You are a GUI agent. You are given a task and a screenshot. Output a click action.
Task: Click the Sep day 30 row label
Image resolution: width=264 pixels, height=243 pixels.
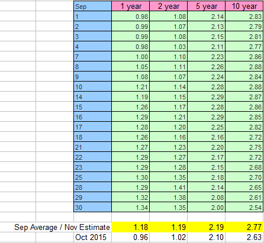[x=93, y=207]
